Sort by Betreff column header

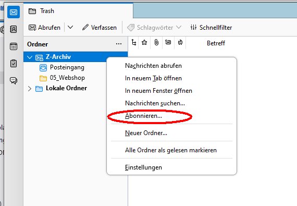pyautogui.click(x=216, y=43)
